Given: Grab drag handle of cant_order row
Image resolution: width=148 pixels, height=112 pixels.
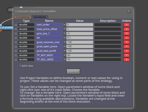Looking at the screenshot, I should [x=16, y=25].
